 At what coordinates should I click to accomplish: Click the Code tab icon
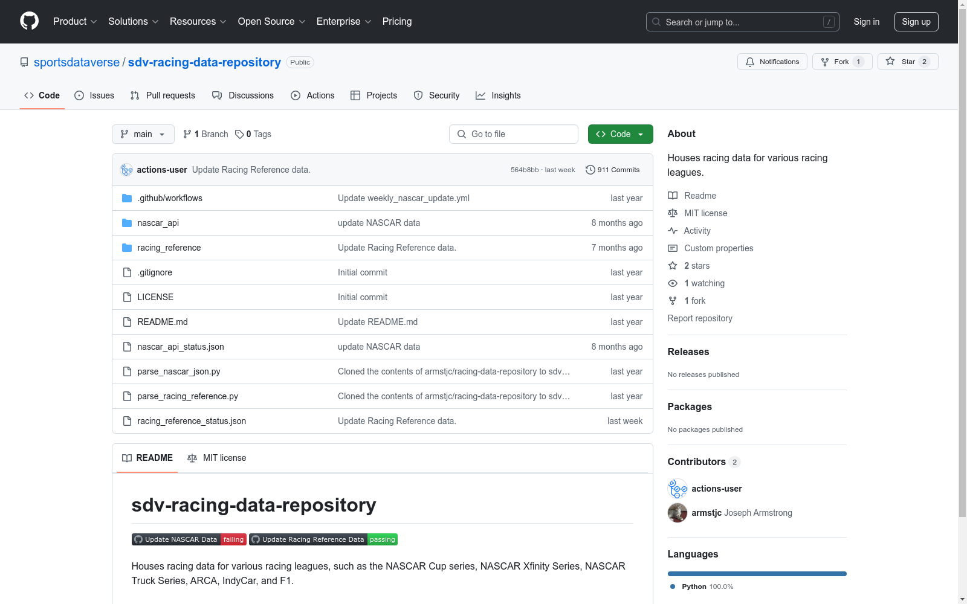pyautogui.click(x=29, y=95)
